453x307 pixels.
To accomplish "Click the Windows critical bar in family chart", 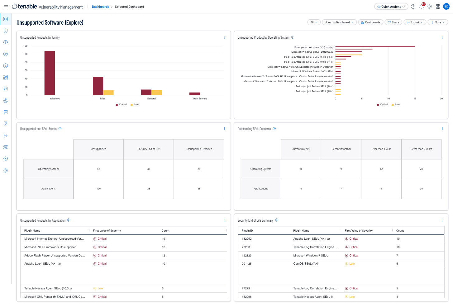I will pos(50,73).
